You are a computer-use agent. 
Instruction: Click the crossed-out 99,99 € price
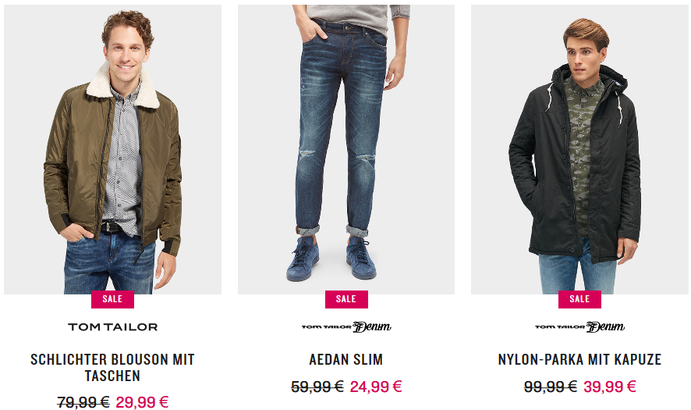551,387
